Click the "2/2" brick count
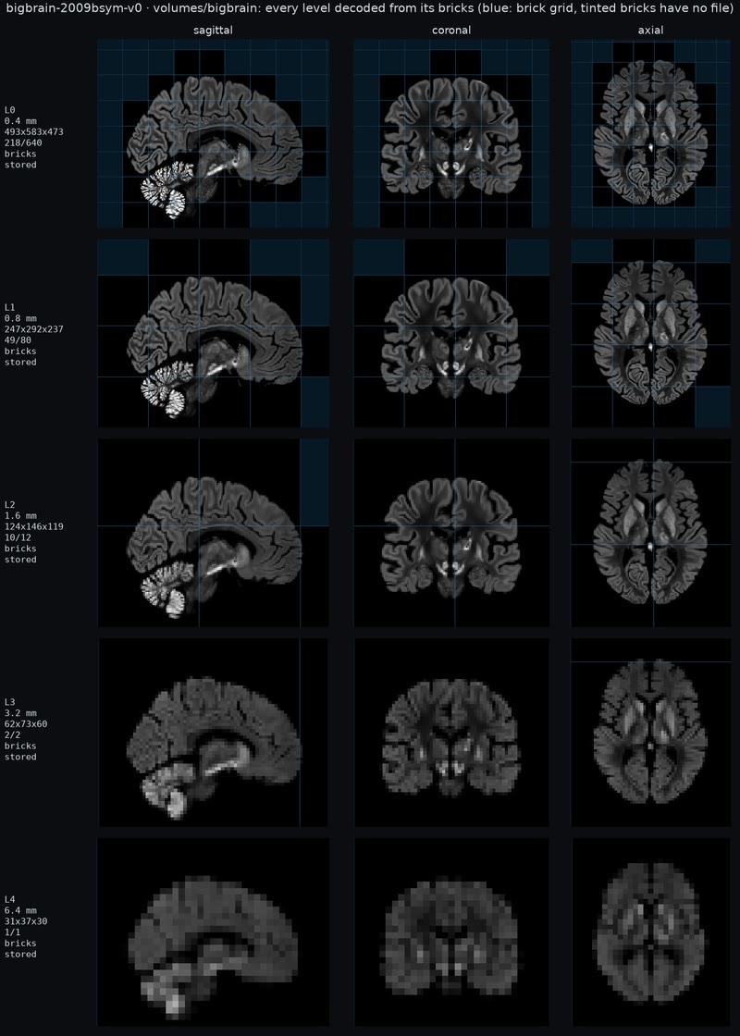 [13, 734]
